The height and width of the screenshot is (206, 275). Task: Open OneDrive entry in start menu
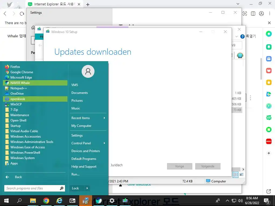pyautogui.click(x=35, y=94)
